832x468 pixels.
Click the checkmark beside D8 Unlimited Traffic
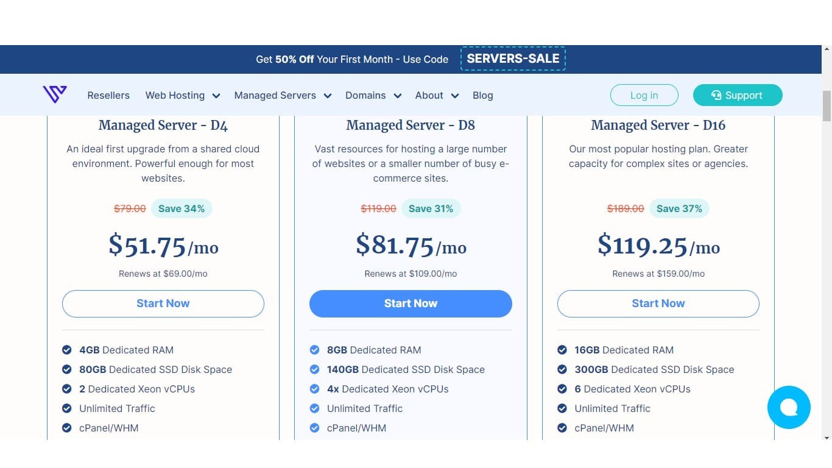314,408
